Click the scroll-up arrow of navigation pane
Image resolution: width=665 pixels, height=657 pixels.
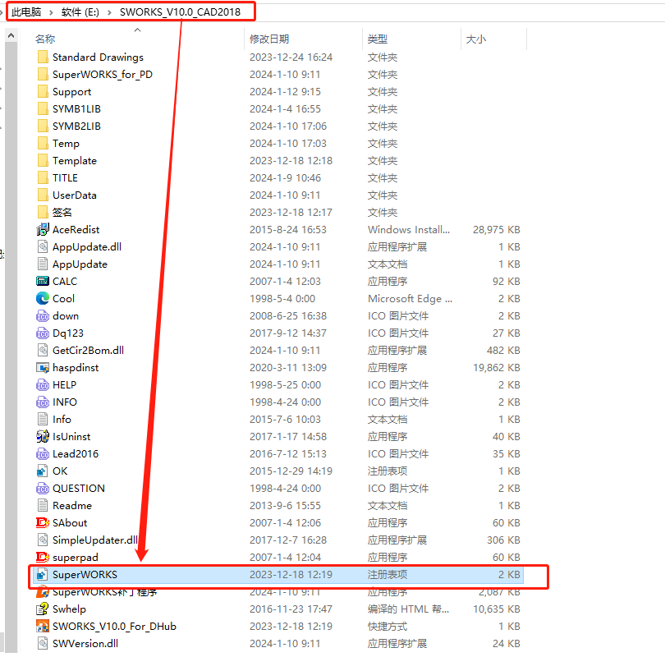tap(11, 35)
